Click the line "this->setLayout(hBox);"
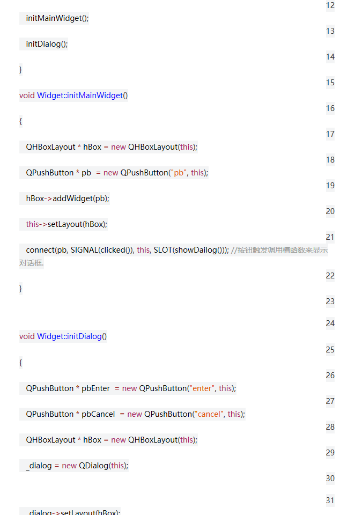340x515 pixels. tap(66, 224)
